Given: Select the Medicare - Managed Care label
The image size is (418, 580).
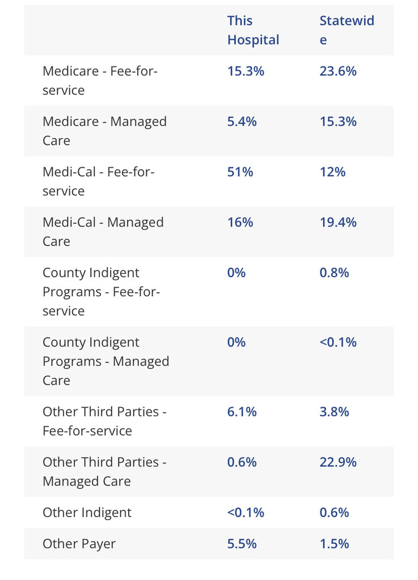Looking at the screenshot, I should [104, 131].
